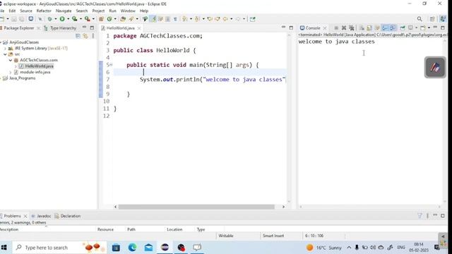The height and width of the screenshot is (254, 452).
Task: Click the Windows Start button
Action: point(4,248)
